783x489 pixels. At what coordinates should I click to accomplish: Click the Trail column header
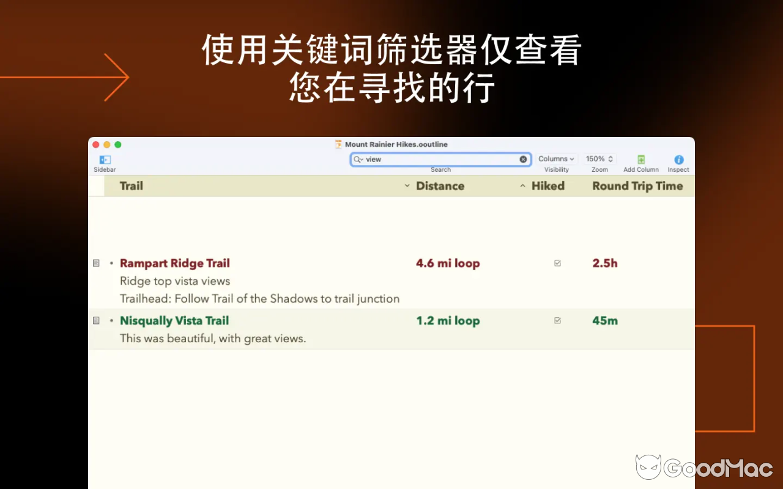[x=132, y=186]
